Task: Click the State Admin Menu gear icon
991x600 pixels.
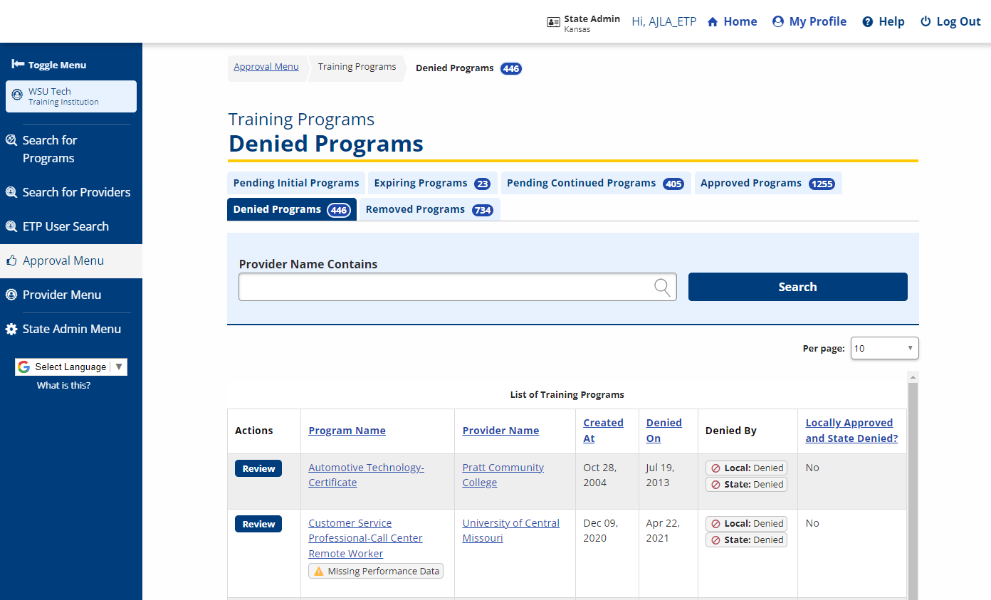Action: (x=11, y=330)
